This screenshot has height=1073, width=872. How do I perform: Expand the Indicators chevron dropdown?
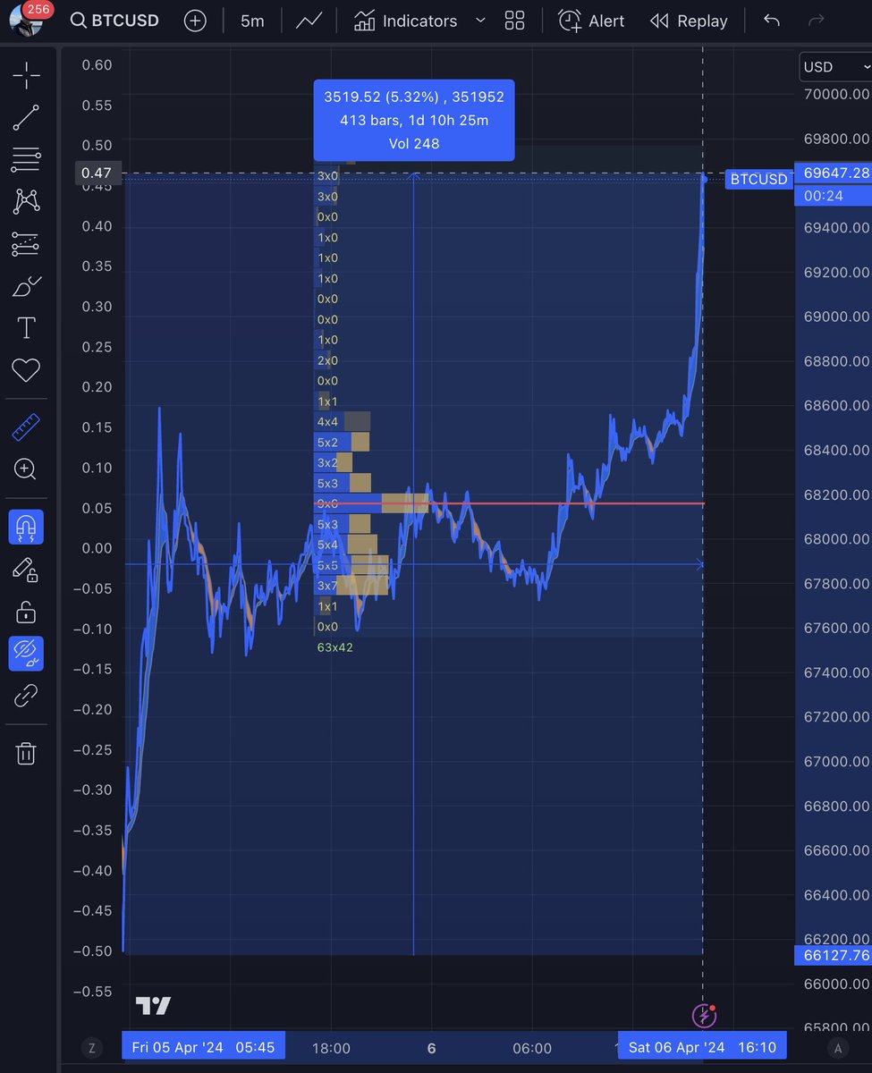click(x=479, y=21)
